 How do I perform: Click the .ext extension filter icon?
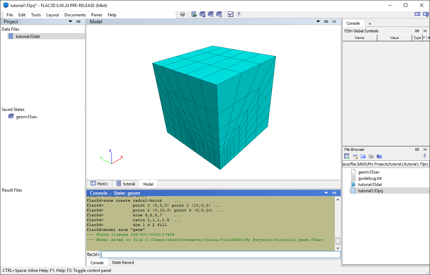(355, 156)
